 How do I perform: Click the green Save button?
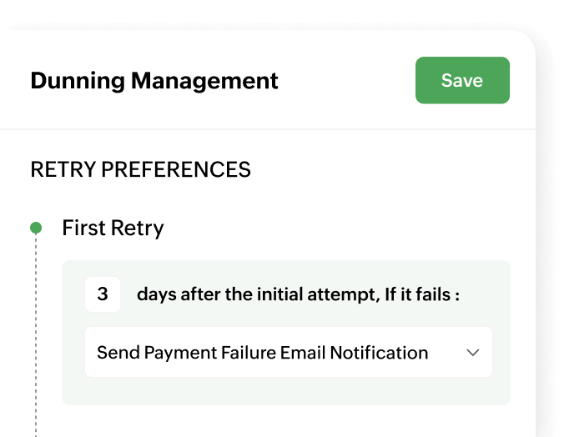pyautogui.click(x=462, y=80)
